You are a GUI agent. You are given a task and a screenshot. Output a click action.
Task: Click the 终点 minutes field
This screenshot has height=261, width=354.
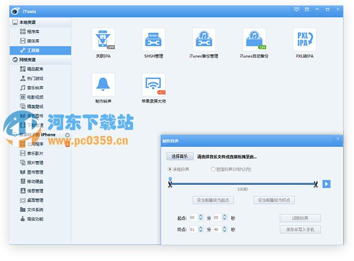tap(193, 229)
